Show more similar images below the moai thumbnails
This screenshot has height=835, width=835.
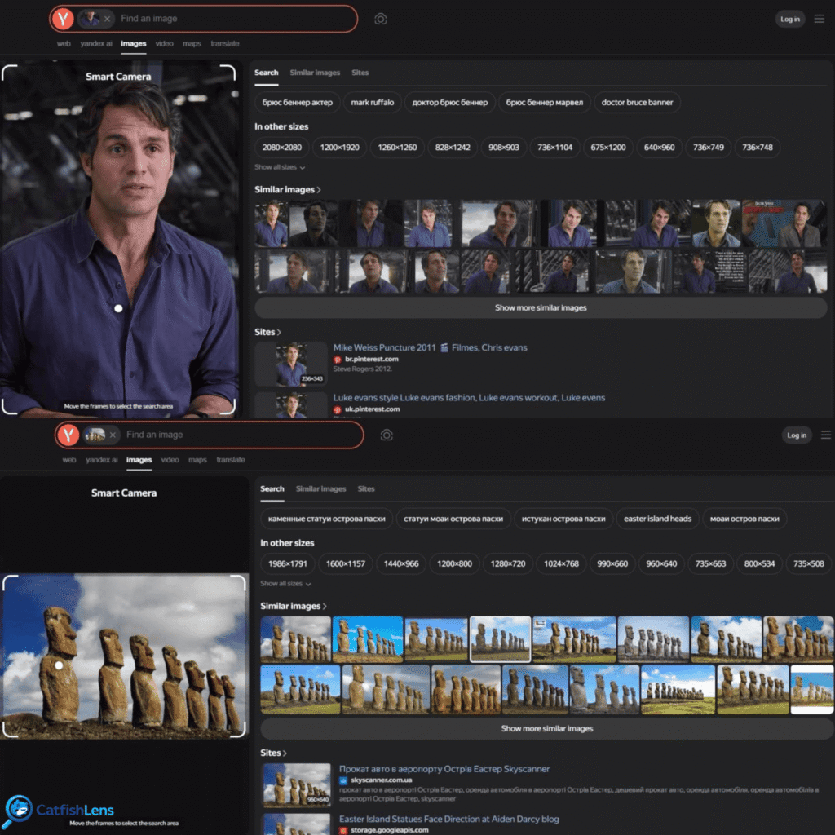click(546, 728)
